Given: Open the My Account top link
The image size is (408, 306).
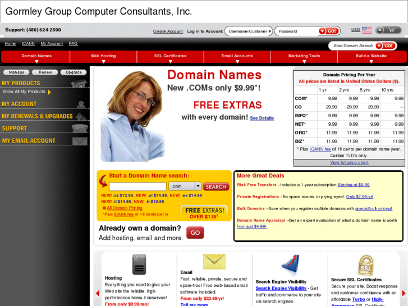Looking at the screenshot, I should click(52, 44).
